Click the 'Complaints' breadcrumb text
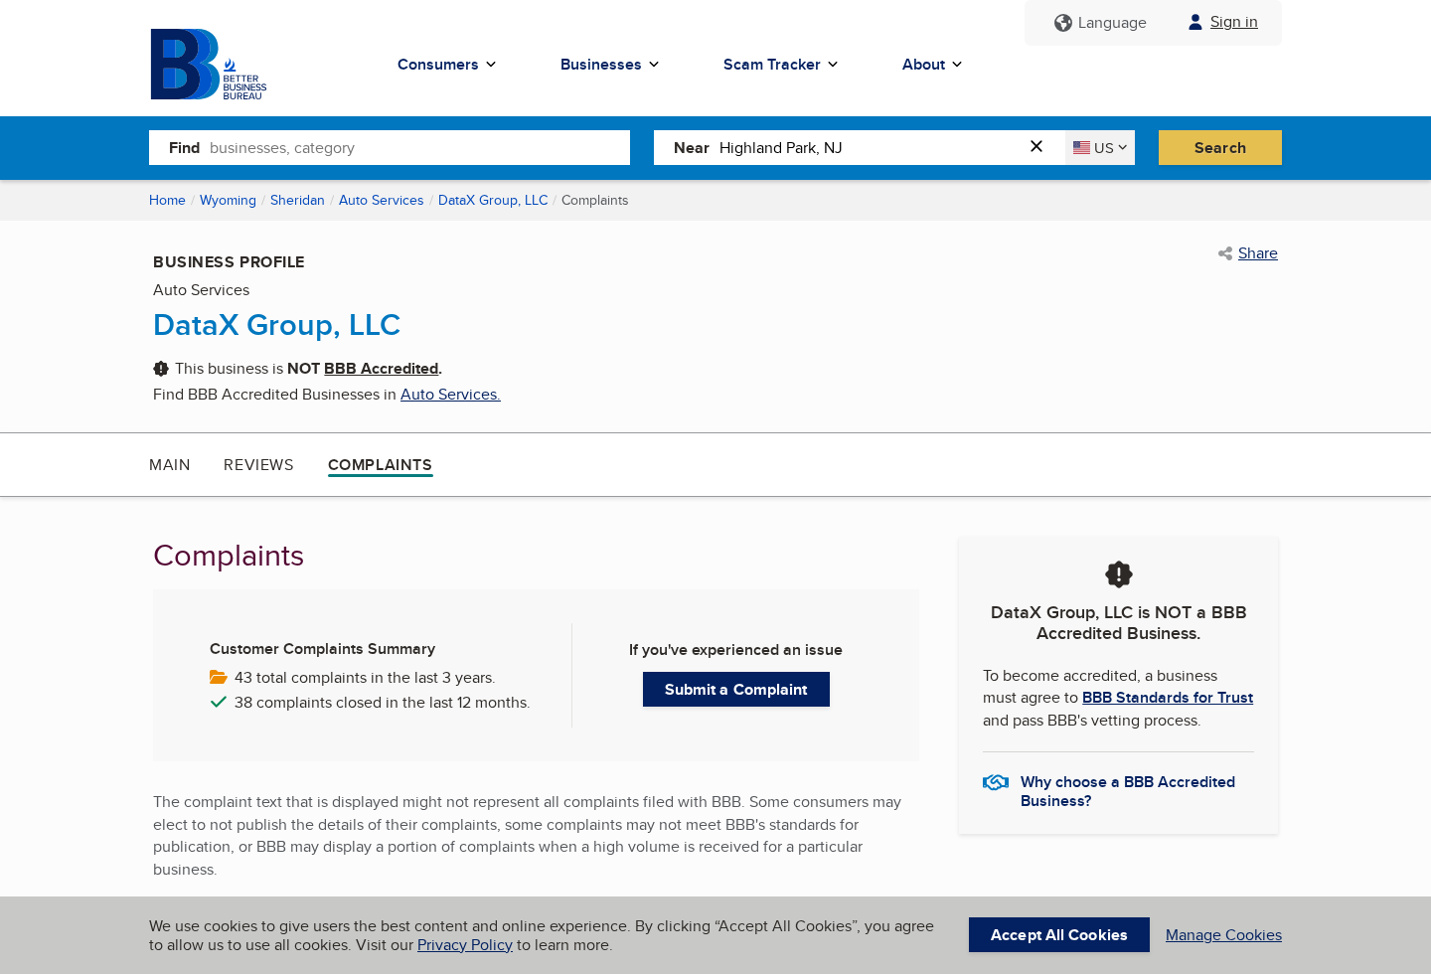Image resolution: width=1431 pixels, height=974 pixels. click(594, 201)
